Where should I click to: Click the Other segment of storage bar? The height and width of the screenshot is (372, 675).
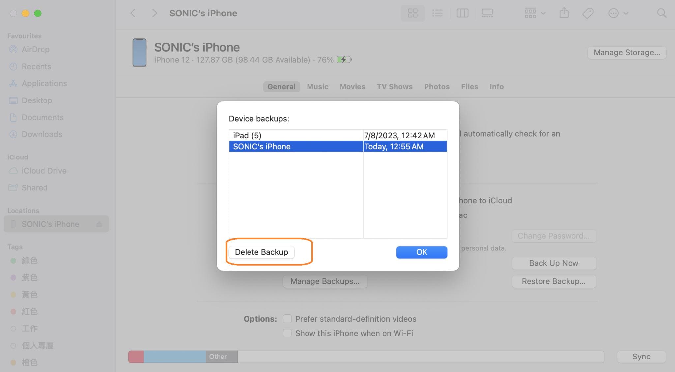[221, 357]
